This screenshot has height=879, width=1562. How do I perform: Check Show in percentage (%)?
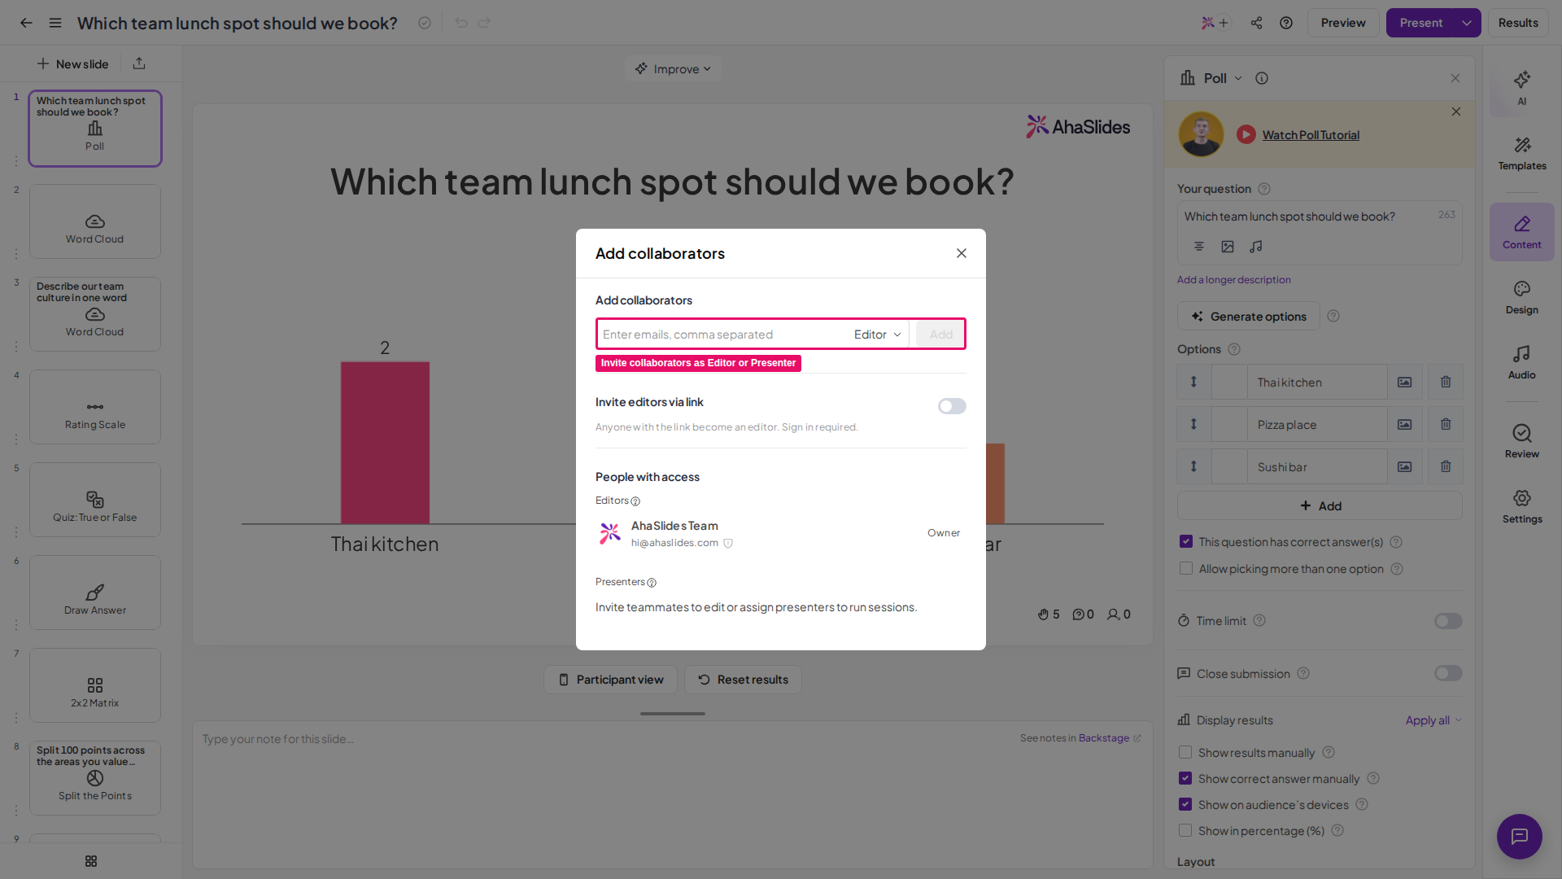point(1185,831)
